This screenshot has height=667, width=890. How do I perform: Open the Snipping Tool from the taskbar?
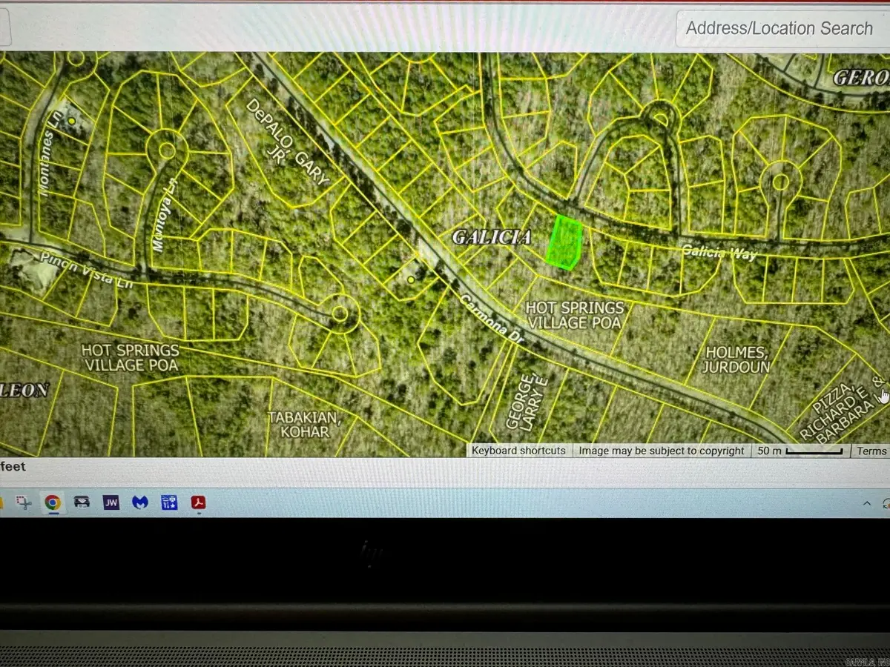[x=24, y=502]
